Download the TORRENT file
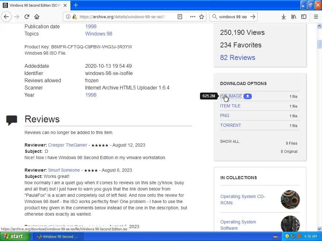322x241 pixels. (x=230, y=125)
